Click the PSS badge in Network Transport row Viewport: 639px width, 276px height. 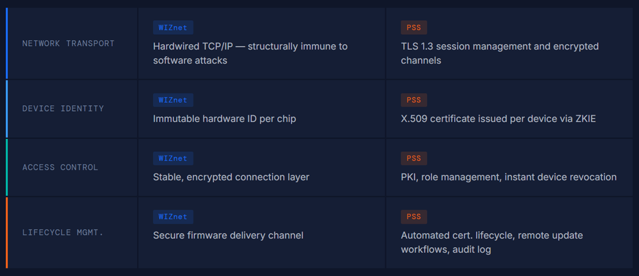414,27
